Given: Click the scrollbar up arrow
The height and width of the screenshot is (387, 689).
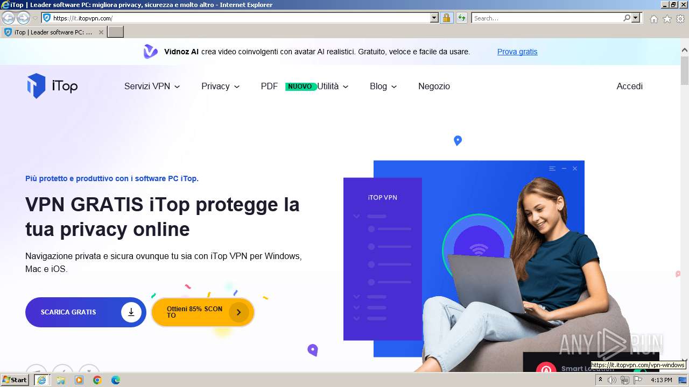Looking at the screenshot, I should tap(684, 51).
